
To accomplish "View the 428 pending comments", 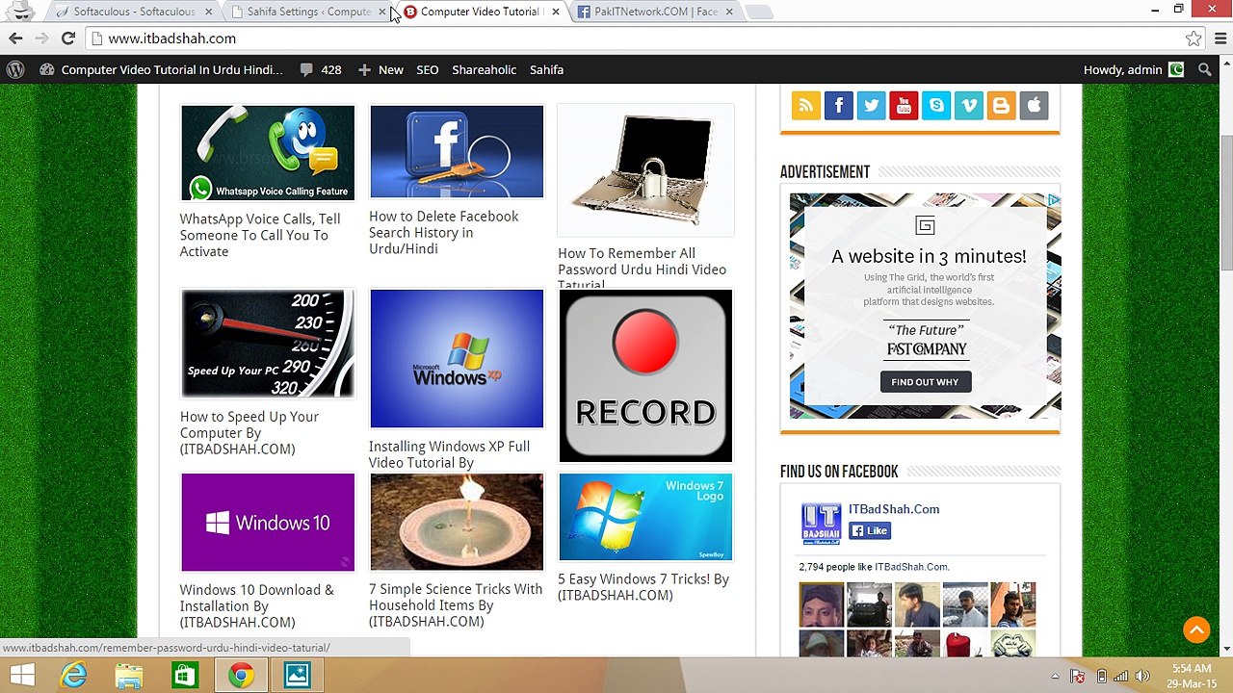I will pos(321,69).
